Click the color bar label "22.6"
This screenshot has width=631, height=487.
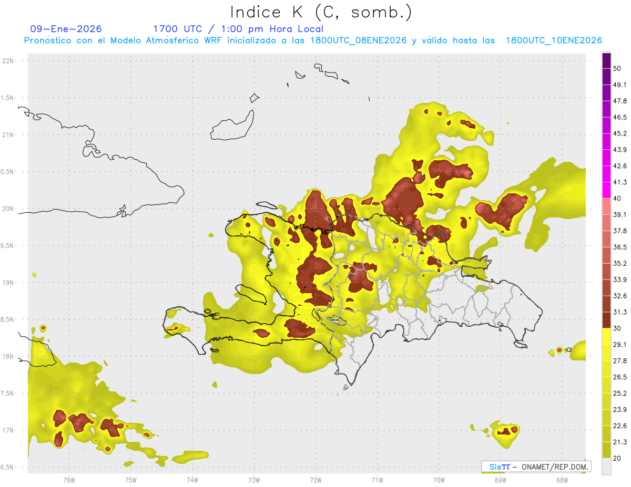pos(620,426)
